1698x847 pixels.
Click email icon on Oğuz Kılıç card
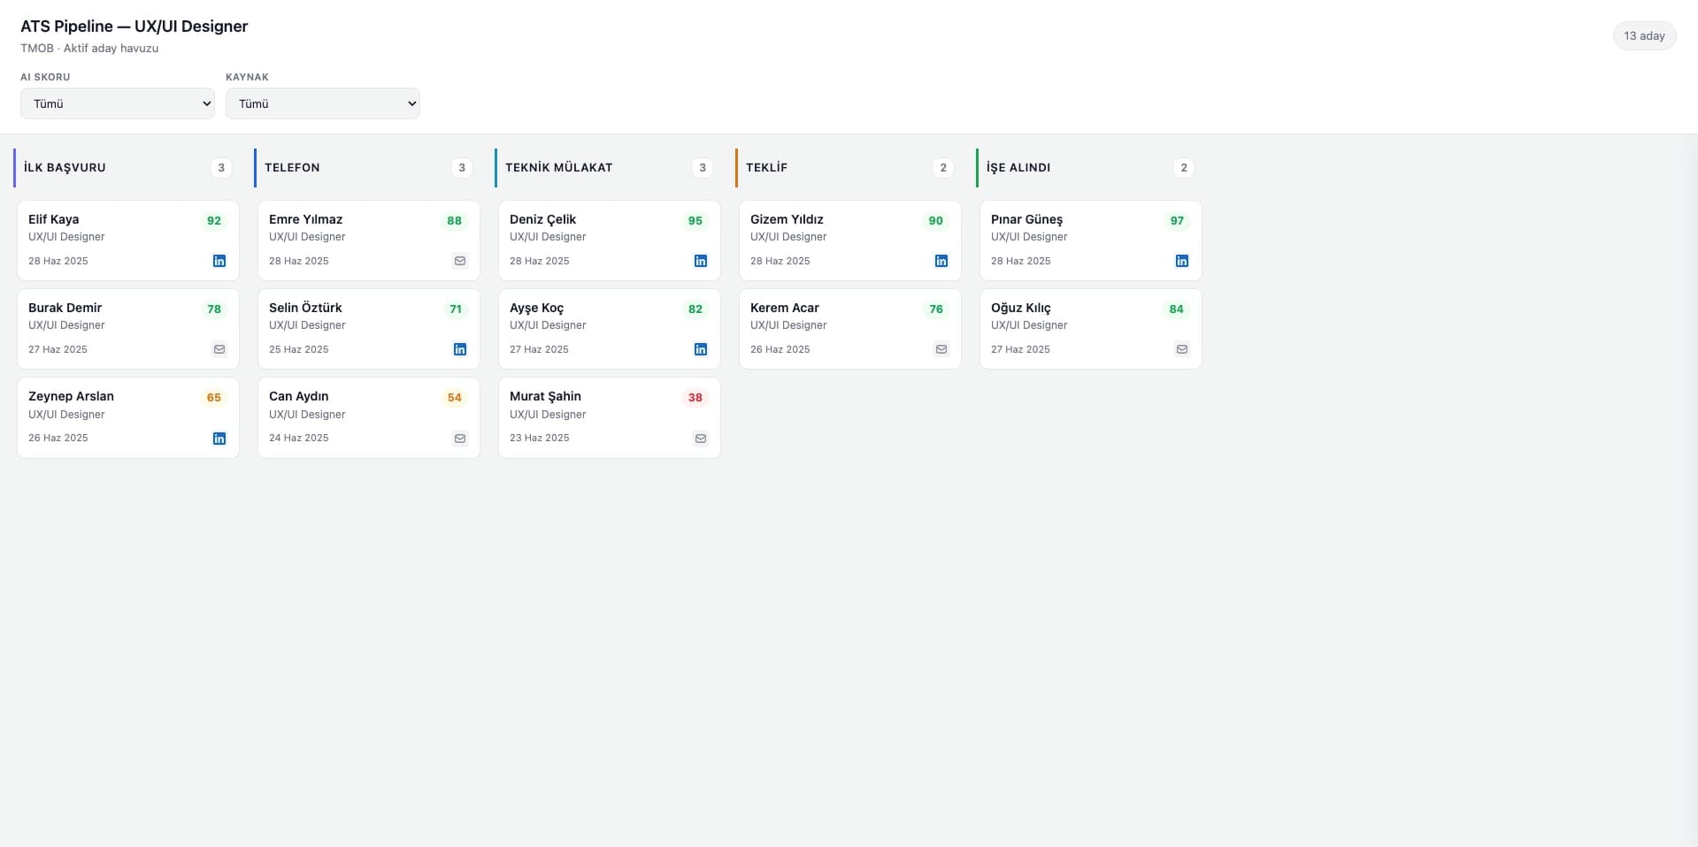1182,349
